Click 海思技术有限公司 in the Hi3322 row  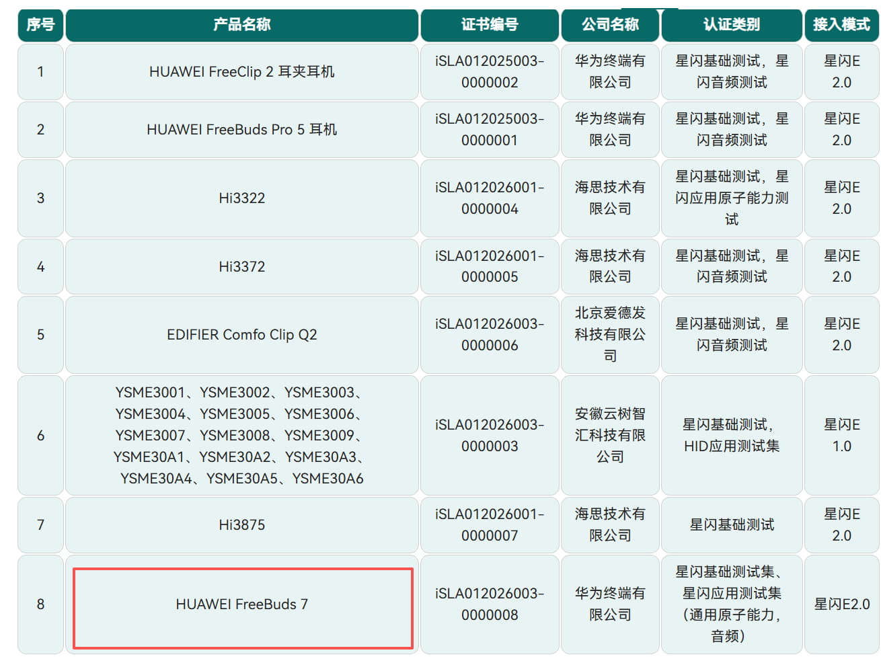[610, 198]
